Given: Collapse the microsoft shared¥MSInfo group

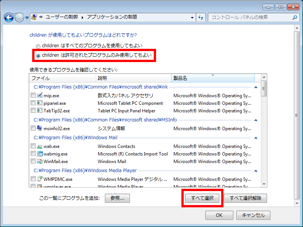Looking at the screenshot, I should (x=256, y=120).
